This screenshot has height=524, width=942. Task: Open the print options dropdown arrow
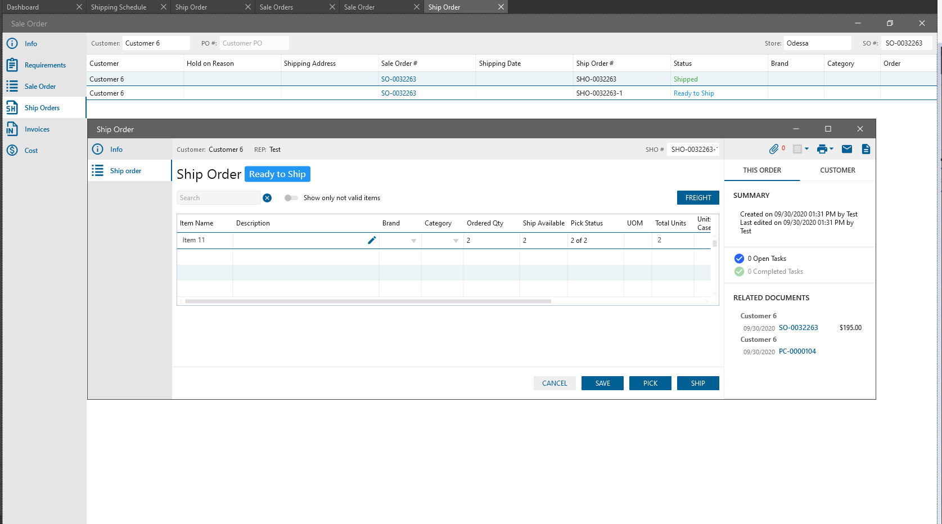832,149
